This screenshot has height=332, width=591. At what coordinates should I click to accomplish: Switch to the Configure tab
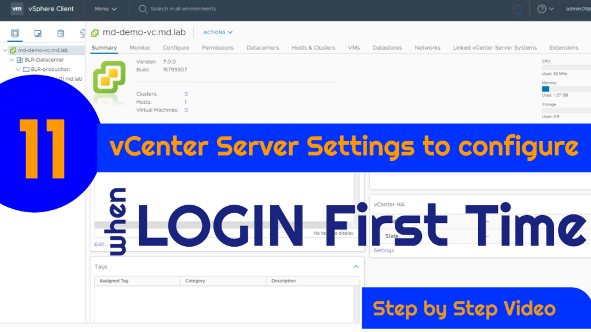176,48
